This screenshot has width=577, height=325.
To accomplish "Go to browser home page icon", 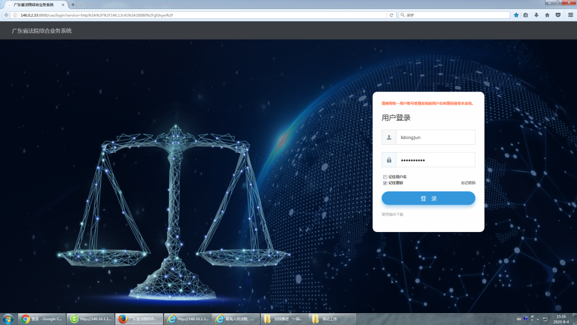I will click(x=547, y=15).
